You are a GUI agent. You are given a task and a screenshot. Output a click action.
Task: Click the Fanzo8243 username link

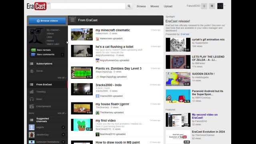[x=193, y=6]
